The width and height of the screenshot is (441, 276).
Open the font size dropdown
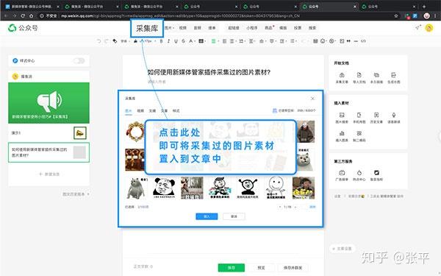point(150,41)
